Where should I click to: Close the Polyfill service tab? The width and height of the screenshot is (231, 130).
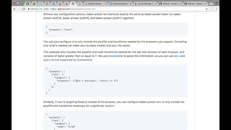tap(106, 4)
